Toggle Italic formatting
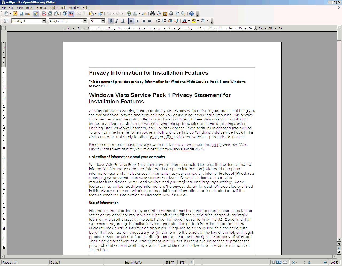 [x=117, y=21]
